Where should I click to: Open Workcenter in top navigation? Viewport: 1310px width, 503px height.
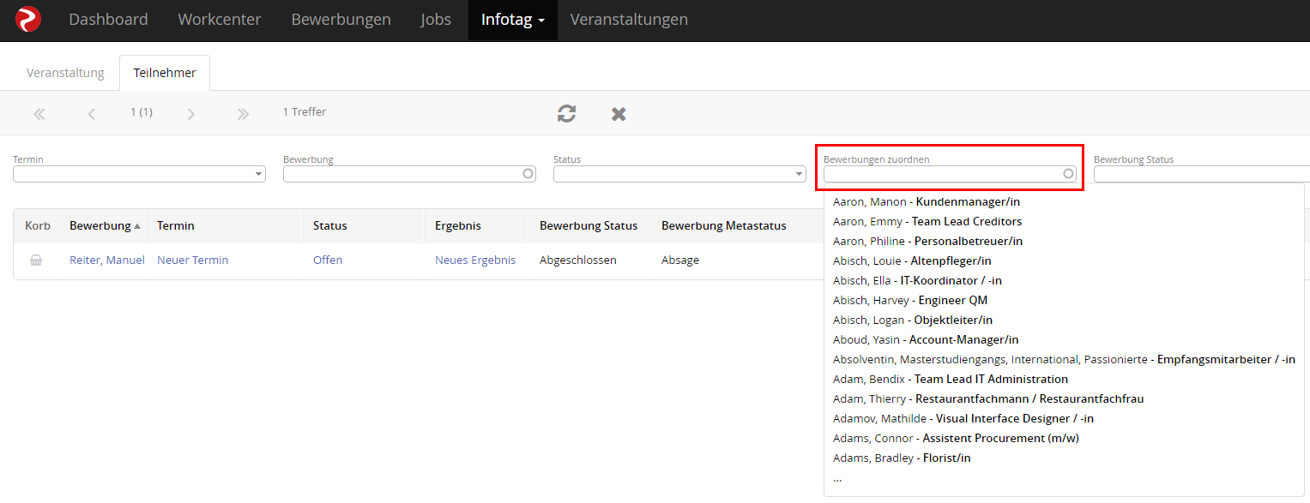[x=220, y=20]
